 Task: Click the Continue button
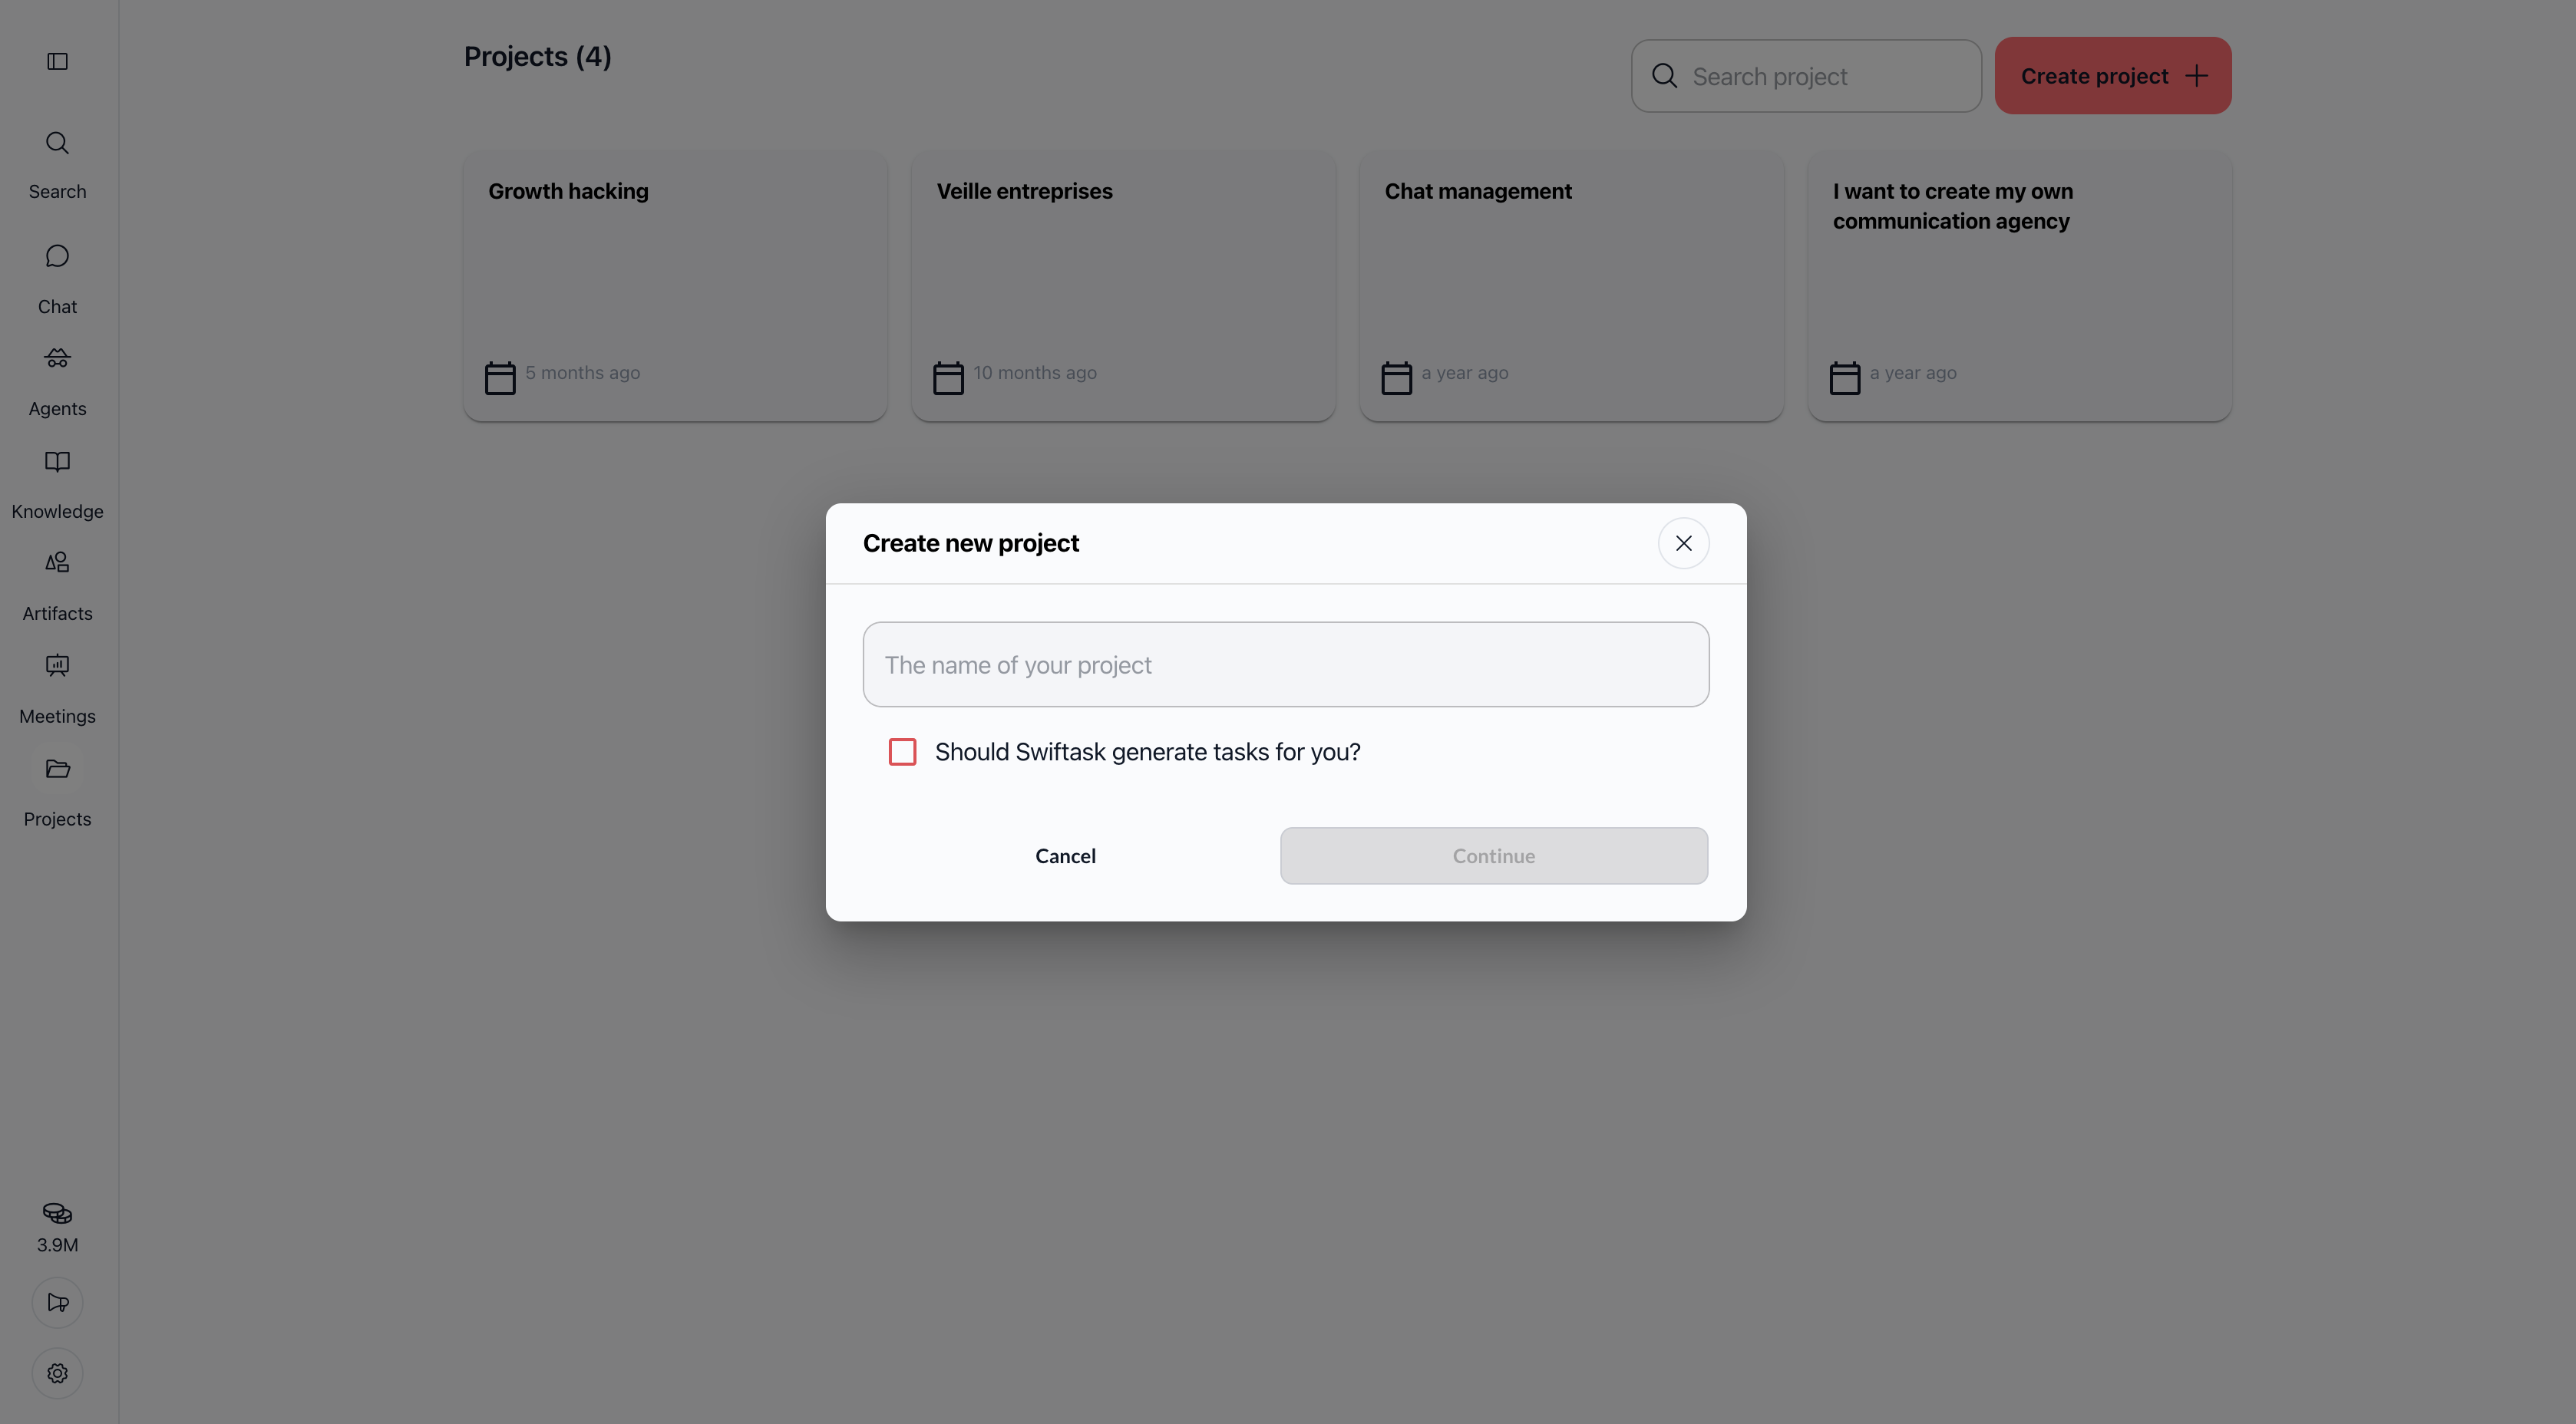[1493, 855]
